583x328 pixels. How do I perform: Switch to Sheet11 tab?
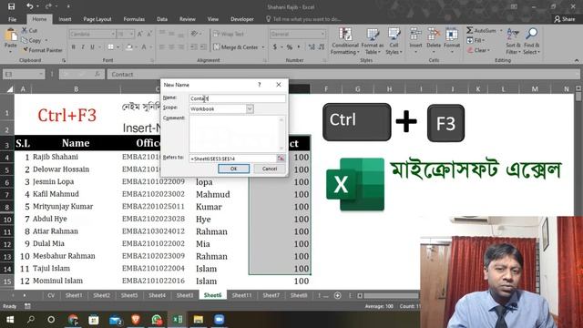click(241, 295)
